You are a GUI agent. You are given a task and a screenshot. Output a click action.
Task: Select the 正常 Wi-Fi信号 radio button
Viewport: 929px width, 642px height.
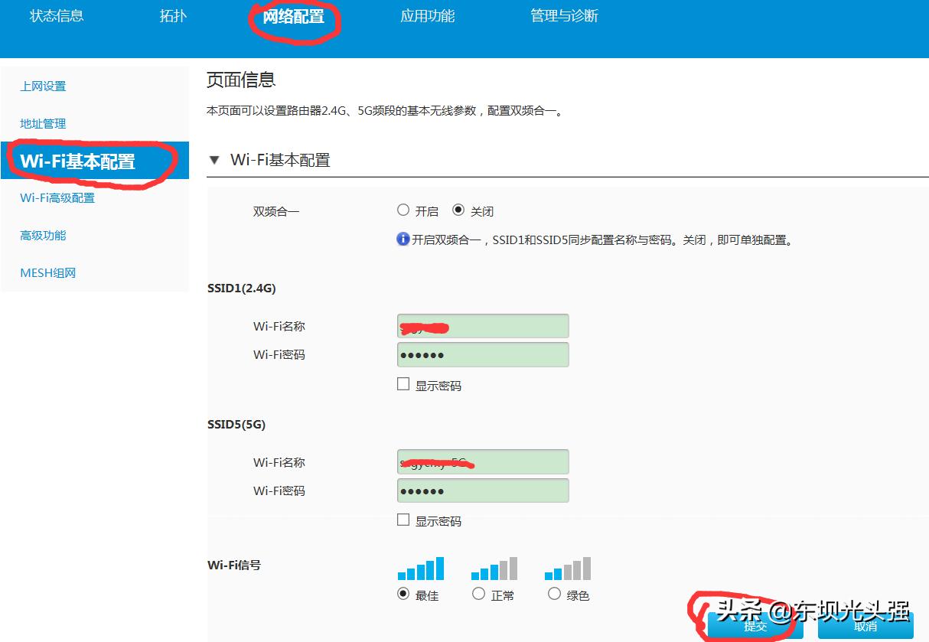478,594
